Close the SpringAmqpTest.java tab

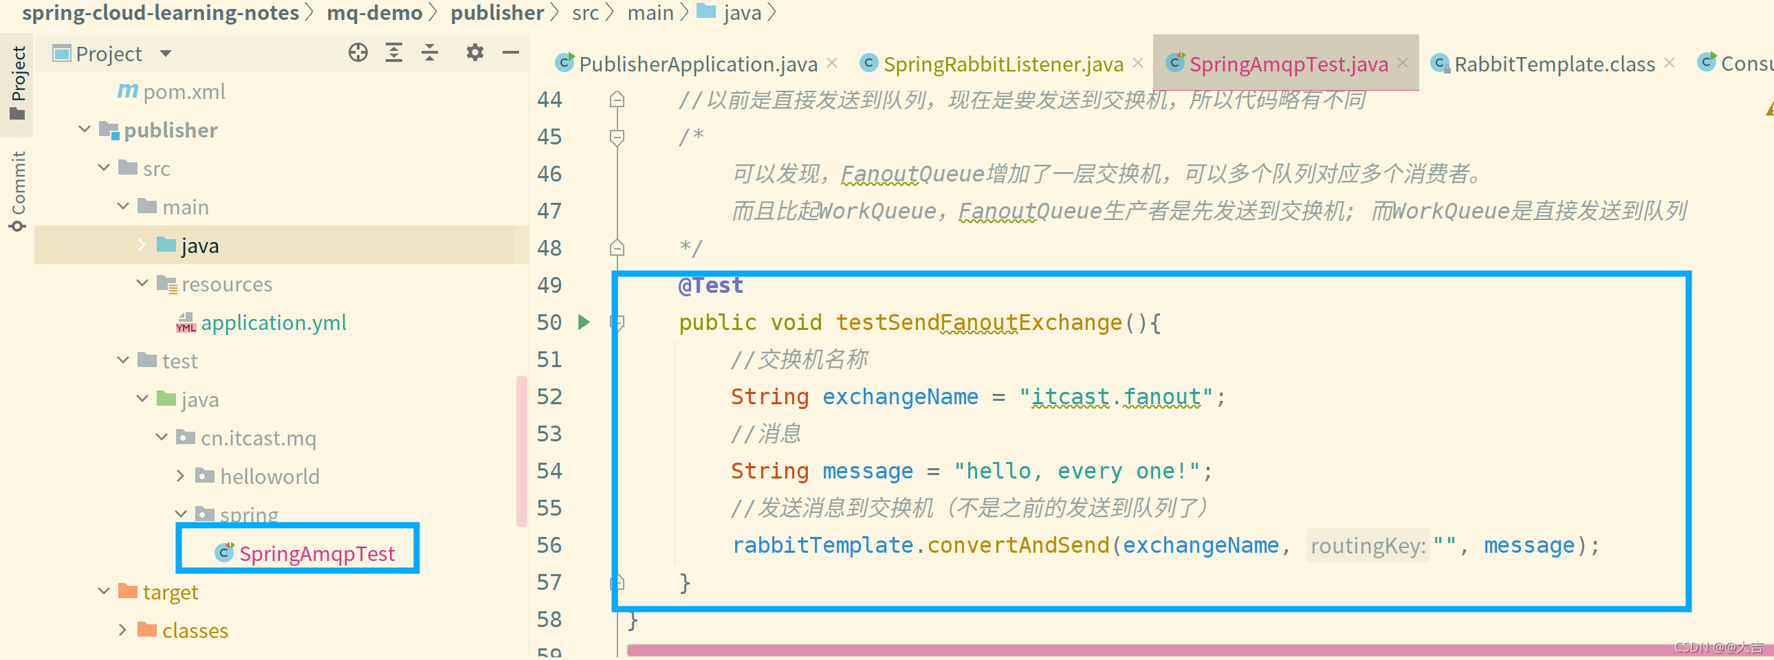point(1403,63)
